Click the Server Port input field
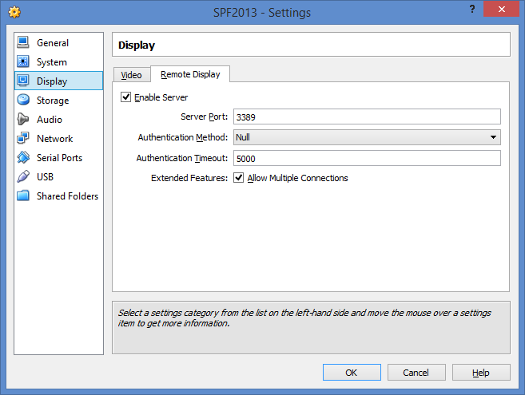Screen dimensions: 525x395 367,117
